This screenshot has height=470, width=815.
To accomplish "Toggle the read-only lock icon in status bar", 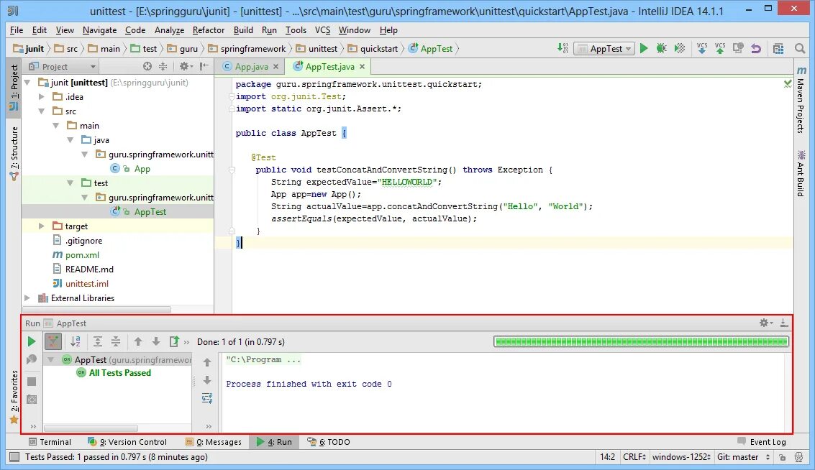I will tap(782, 457).
